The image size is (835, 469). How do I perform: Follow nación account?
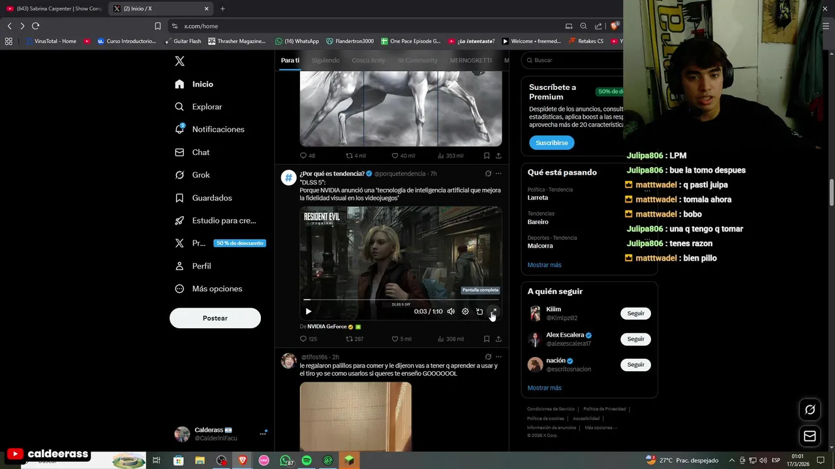(635, 365)
